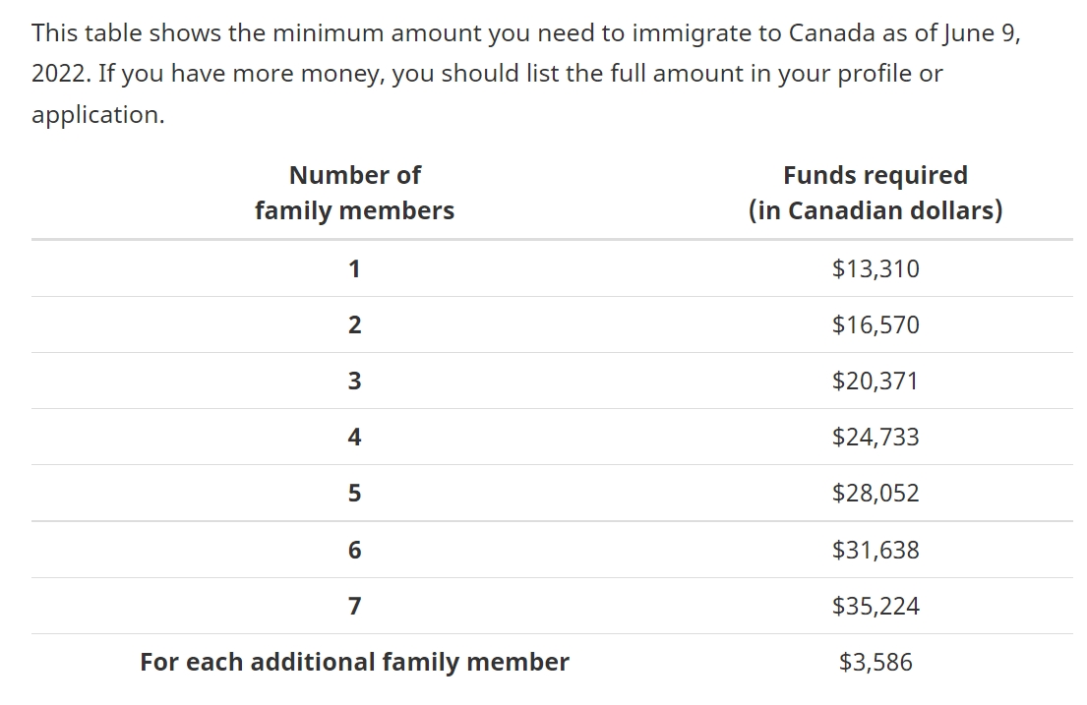Select the $28,052 funds amount
The image size is (1087, 705).
876,493
